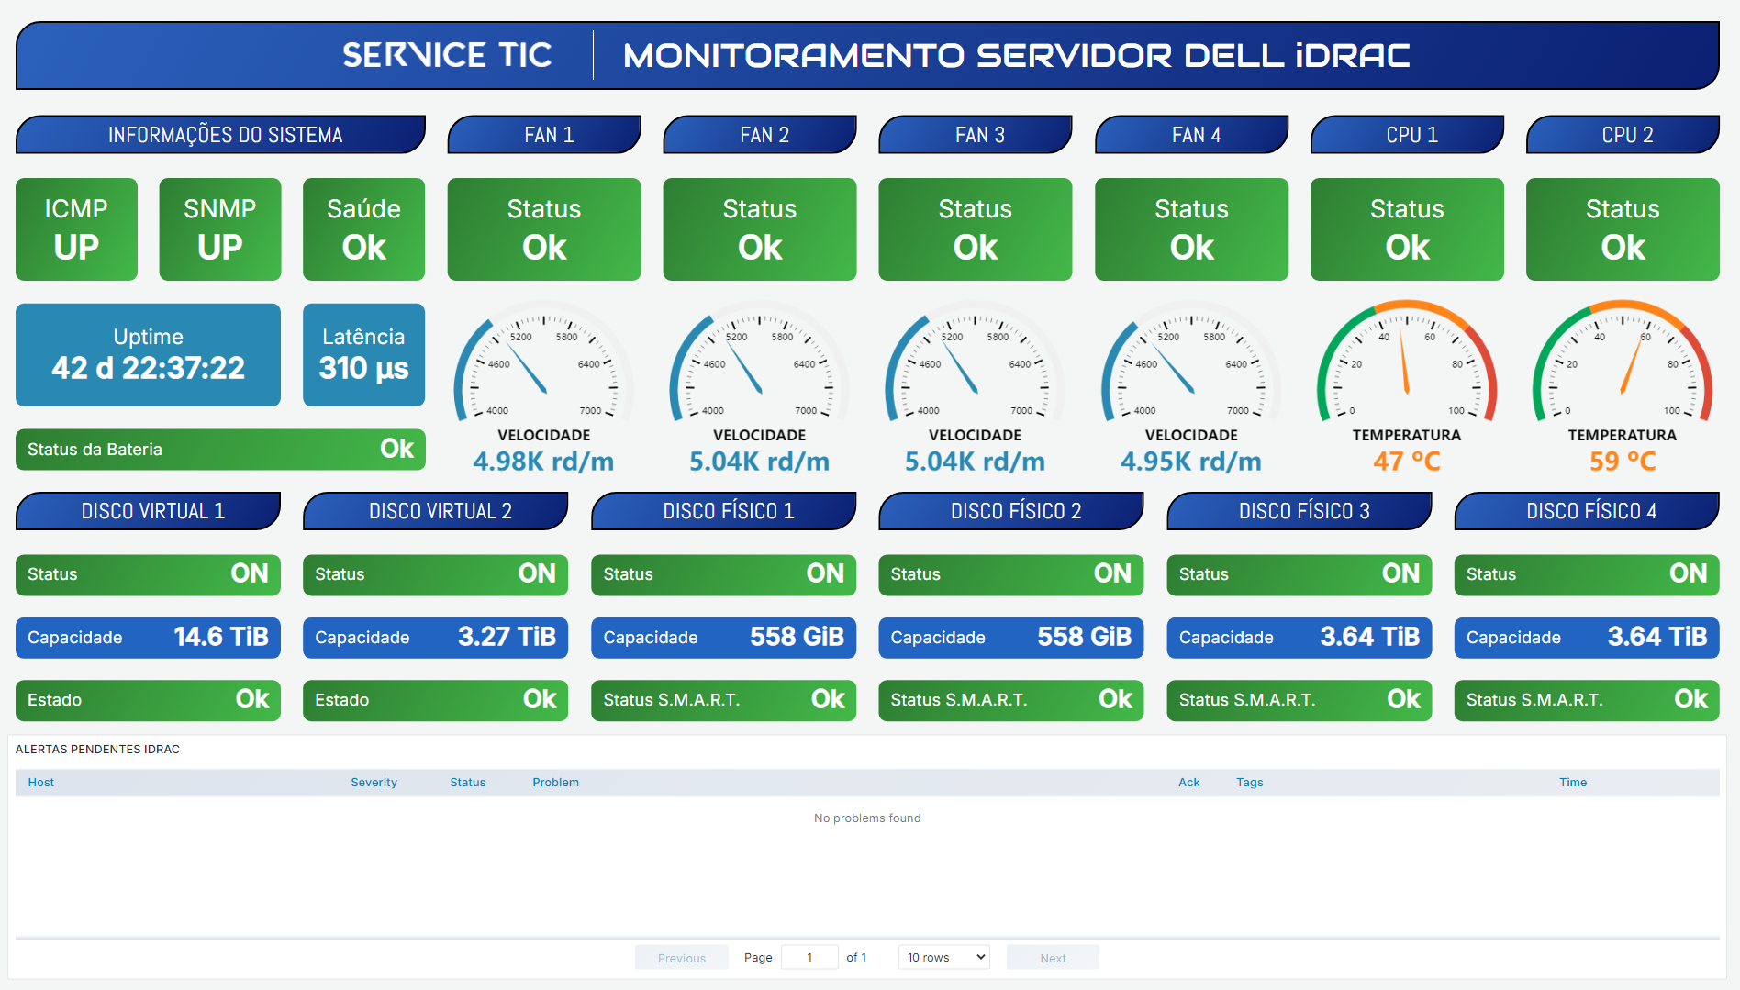This screenshot has height=990, width=1740.
Task: Sort alerts table by Host column
Action: [x=40, y=783]
